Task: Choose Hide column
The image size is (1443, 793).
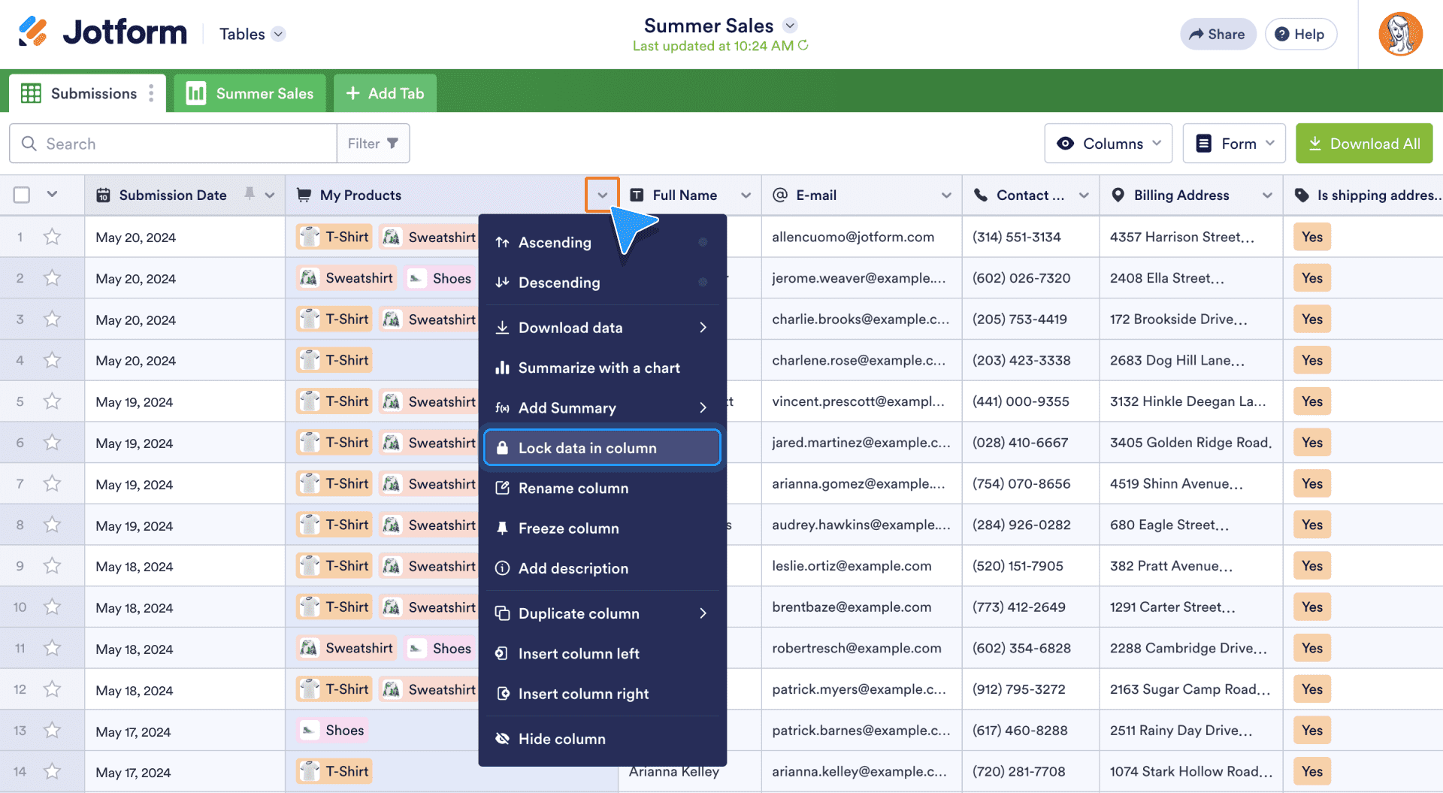Action: click(603, 739)
